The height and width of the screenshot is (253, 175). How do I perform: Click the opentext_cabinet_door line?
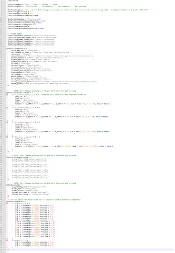pyautogui.click(x=31, y=69)
